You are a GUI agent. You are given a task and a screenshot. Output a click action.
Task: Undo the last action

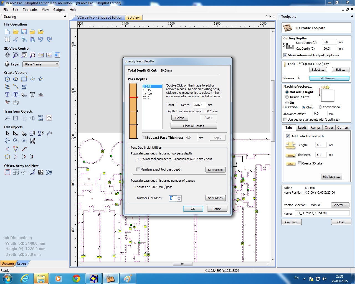pos(41,39)
